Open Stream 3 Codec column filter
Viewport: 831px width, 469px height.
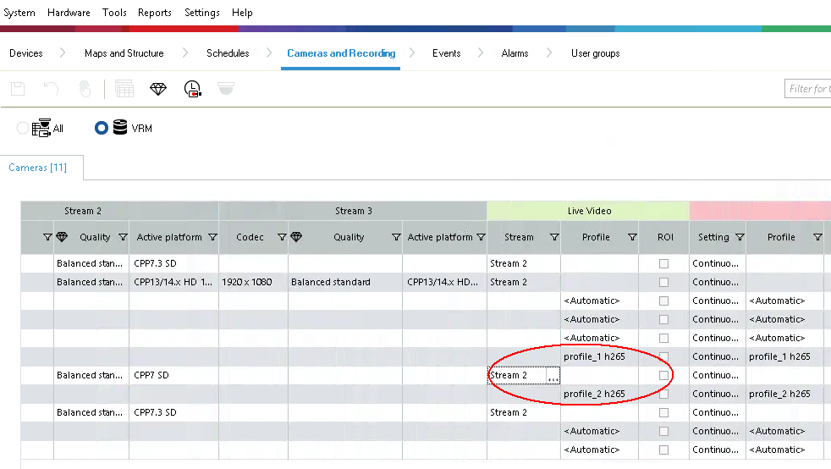tap(281, 238)
